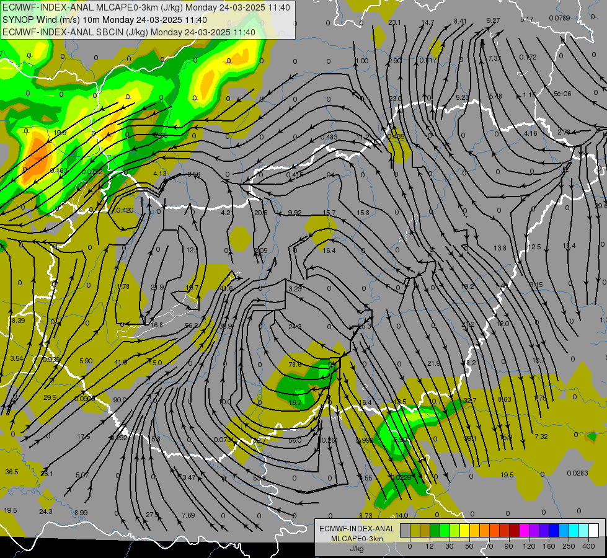Click legend scale label 250

pyautogui.click(x=569, y=546)
